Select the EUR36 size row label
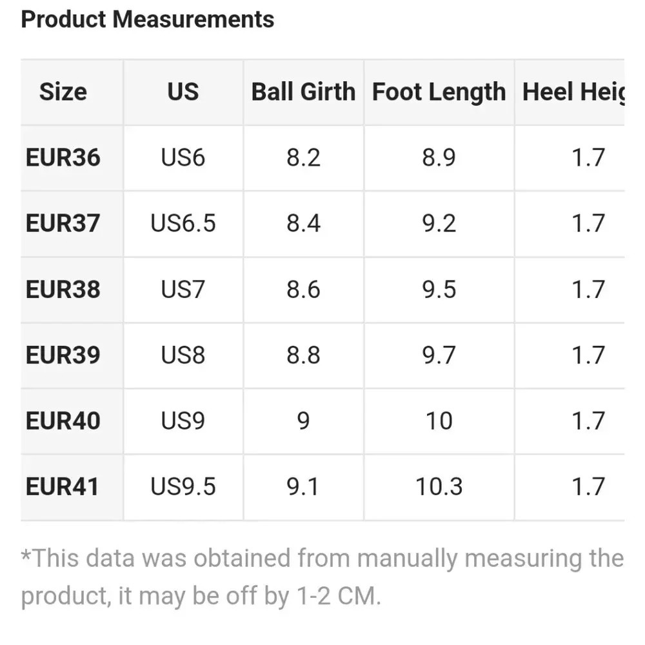 63,157
